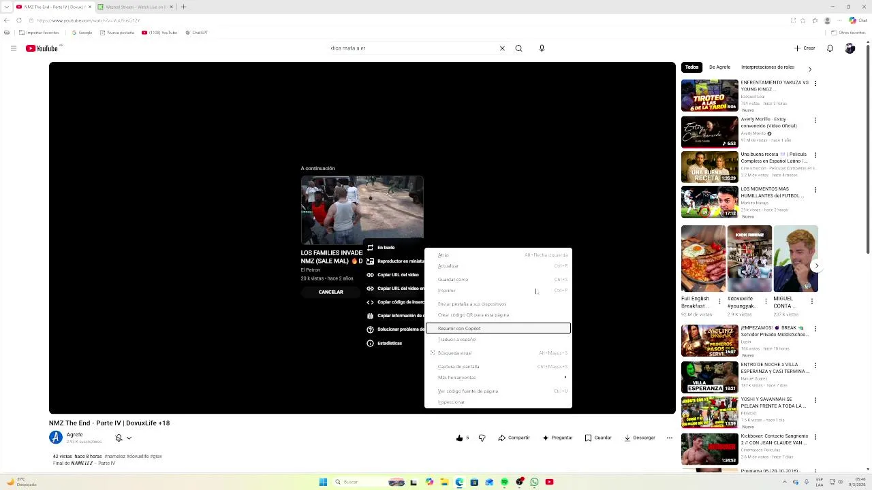The width and height of the screenshot is (872, 490).
Task: Choose Crear código QR para esta página
Action: [x=498, y=315]
